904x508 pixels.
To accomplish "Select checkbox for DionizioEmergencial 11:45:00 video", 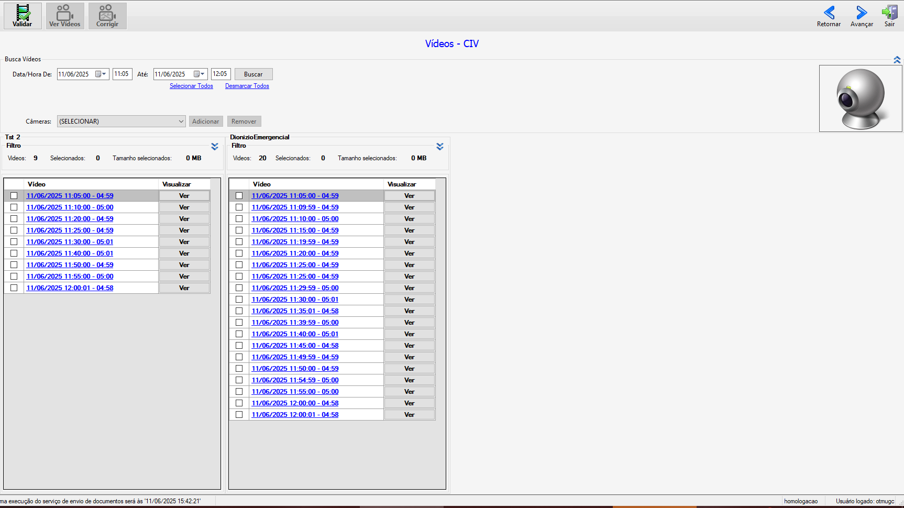I will 239,346.
